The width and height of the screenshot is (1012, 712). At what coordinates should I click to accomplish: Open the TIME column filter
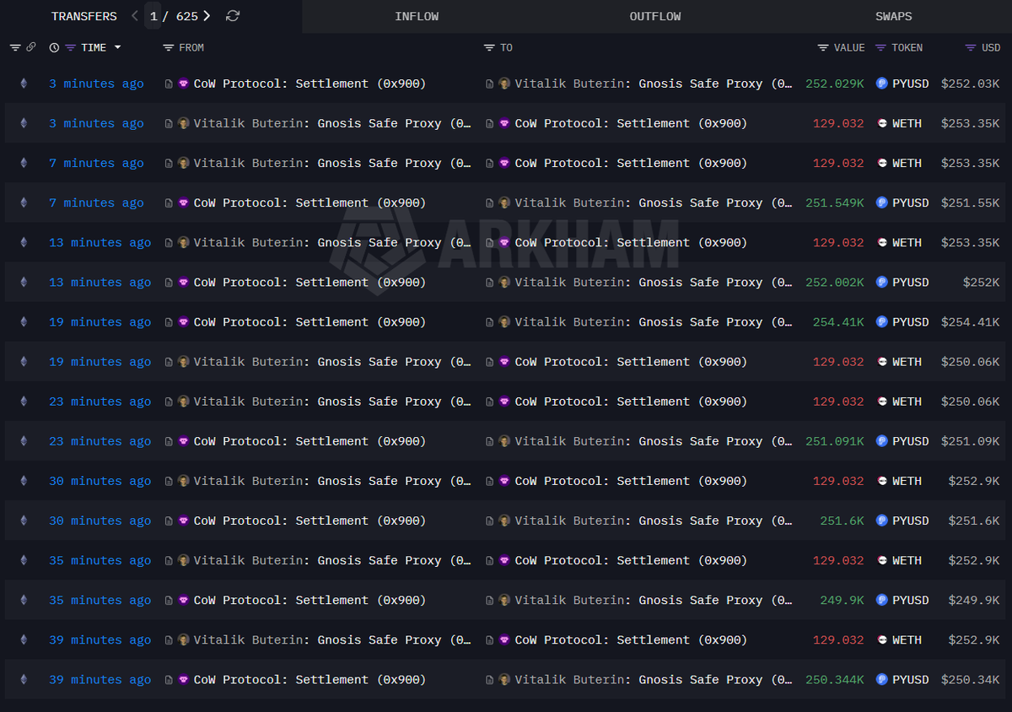[x=71, y=48]
